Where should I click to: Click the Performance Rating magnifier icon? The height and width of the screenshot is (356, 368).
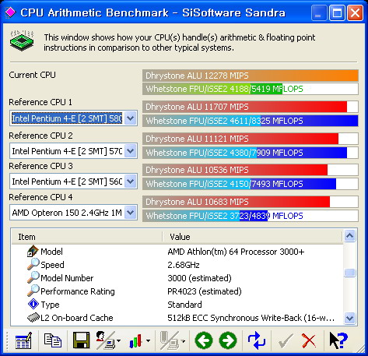pos(33,291)
